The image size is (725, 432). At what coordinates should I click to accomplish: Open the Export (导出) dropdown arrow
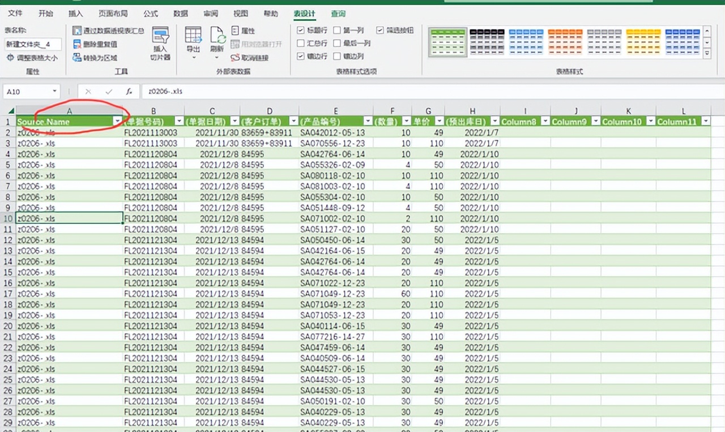tap(193, 57)
